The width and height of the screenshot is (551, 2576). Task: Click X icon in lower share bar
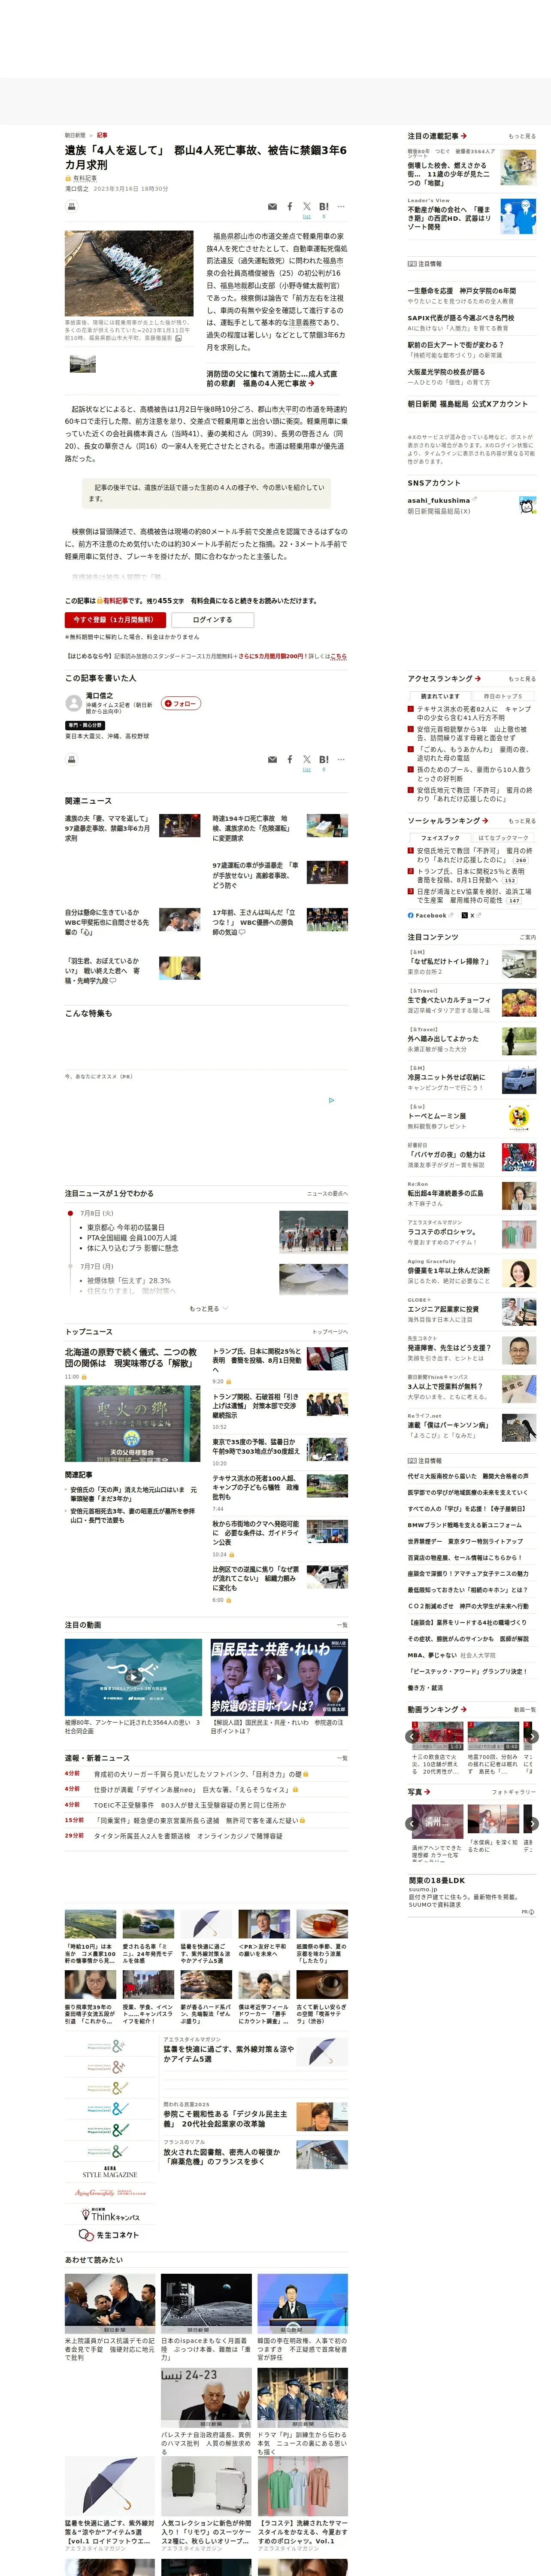(307, 760)
